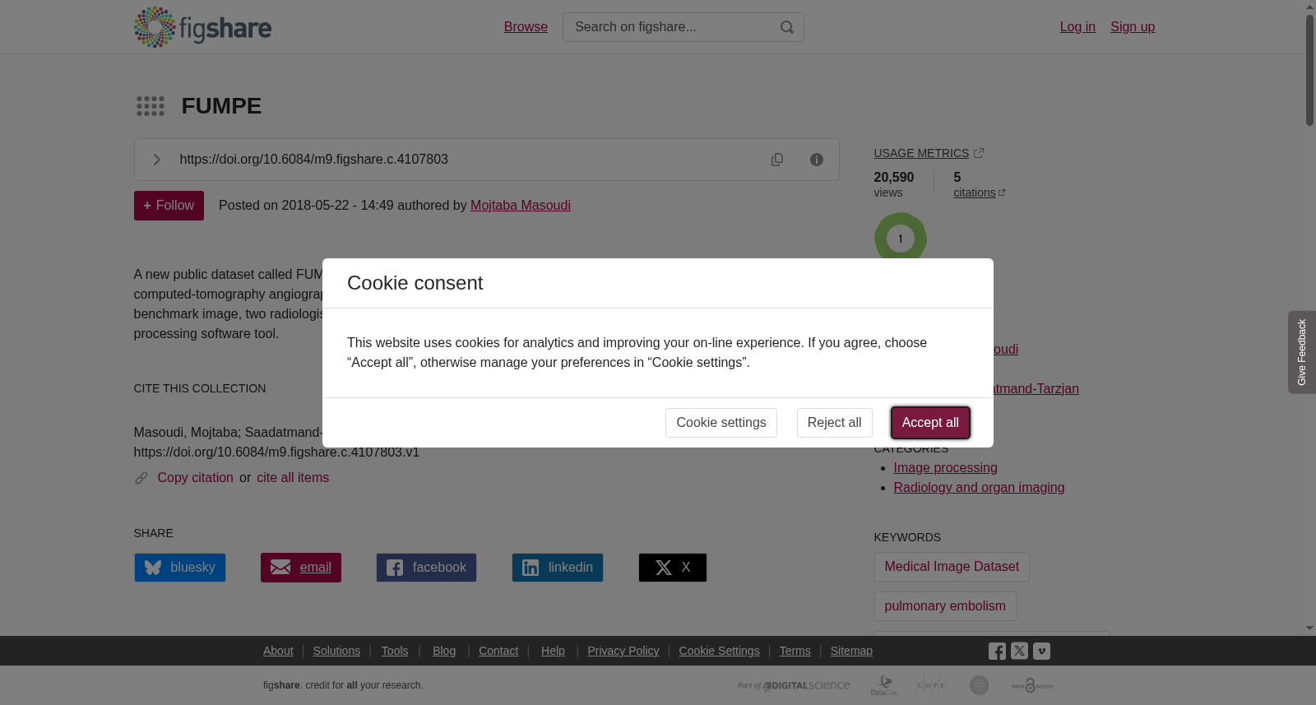This screenshot has width=1316, height=705.
Task: Click the COPE logo in the footer
Action: 931,685
